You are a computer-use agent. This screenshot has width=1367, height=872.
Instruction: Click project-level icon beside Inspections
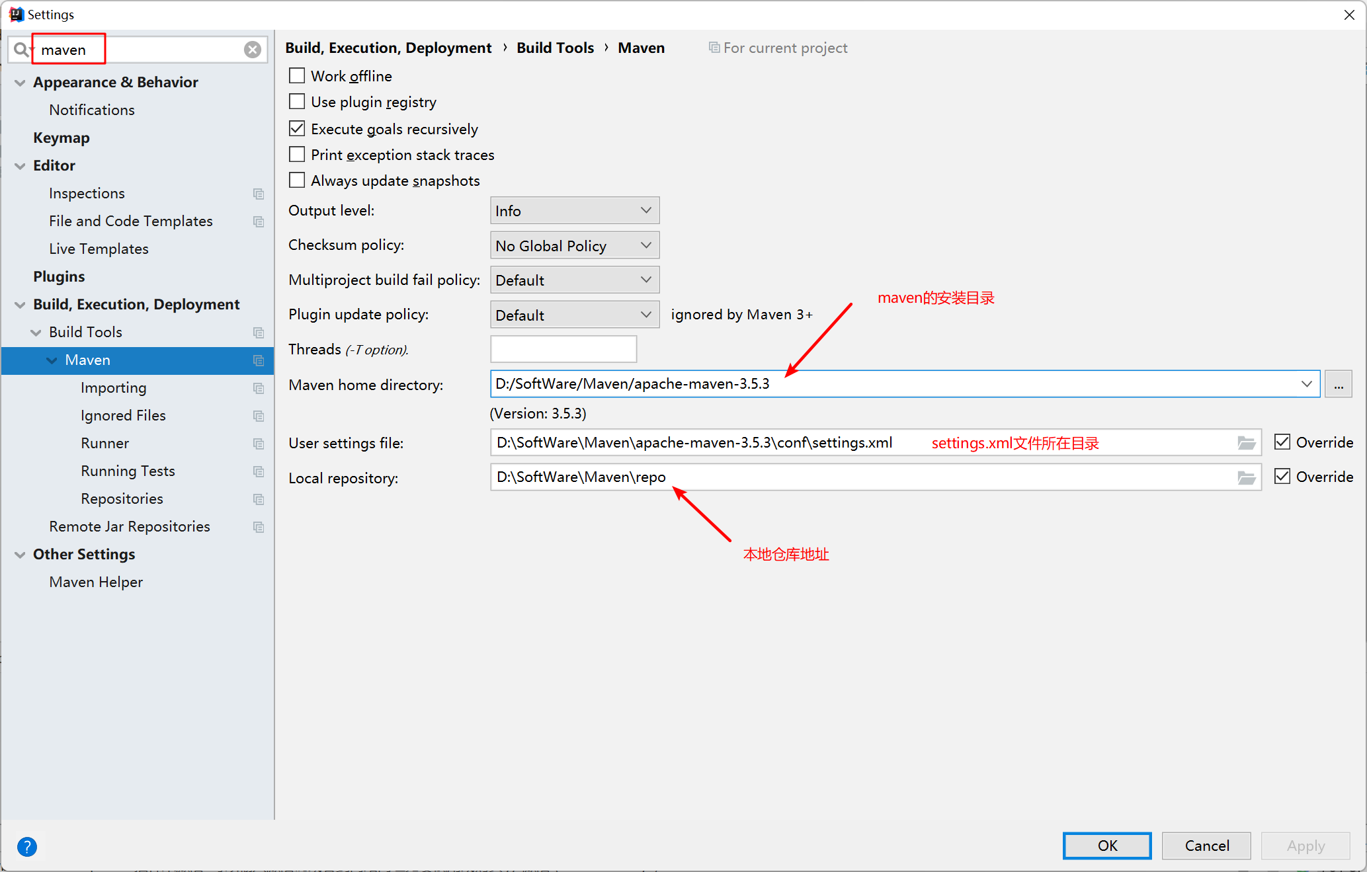point(258,194)
